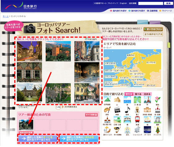The image size is (174, 147).
Task: Filter the map by ドイツ[44]
Action: [x=119, y=68]
